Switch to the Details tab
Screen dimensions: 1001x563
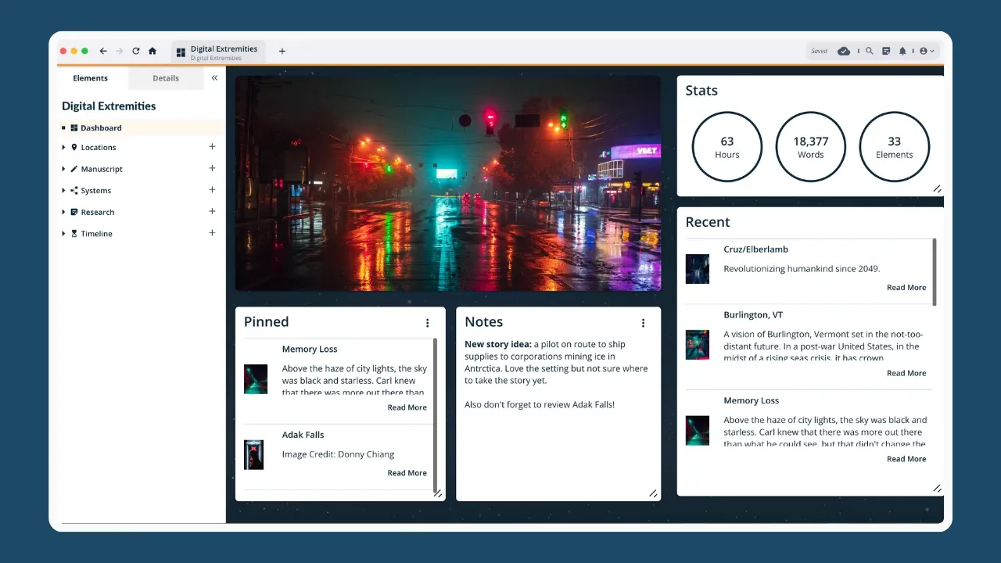(165, 77)
